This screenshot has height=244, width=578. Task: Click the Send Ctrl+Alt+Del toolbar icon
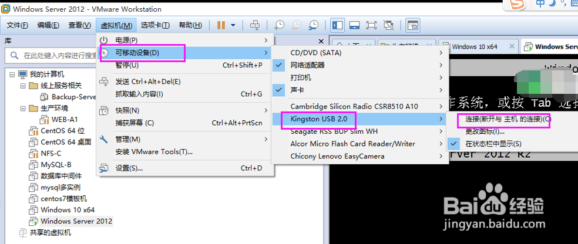pyautogui.click(x=255, y=25)
